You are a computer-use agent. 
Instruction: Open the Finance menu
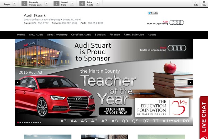[115, 35]
